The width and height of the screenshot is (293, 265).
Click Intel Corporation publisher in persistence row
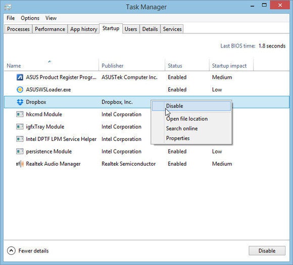[121, 151]
